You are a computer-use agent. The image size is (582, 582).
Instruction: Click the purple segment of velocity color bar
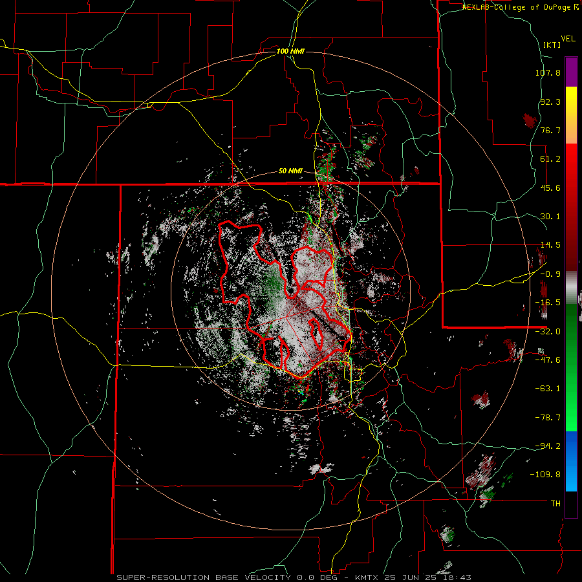tap(571, 72)
